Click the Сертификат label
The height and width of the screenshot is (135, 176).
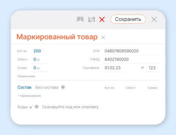tap(91, 68)
